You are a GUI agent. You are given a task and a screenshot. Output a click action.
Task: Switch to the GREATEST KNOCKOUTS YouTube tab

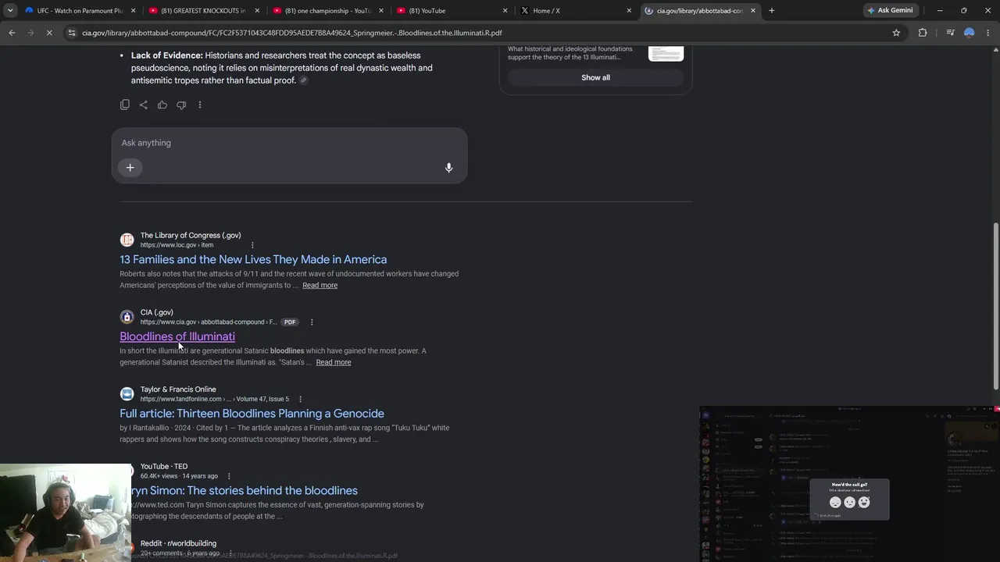pyautogui.click(x=203, y=11)
